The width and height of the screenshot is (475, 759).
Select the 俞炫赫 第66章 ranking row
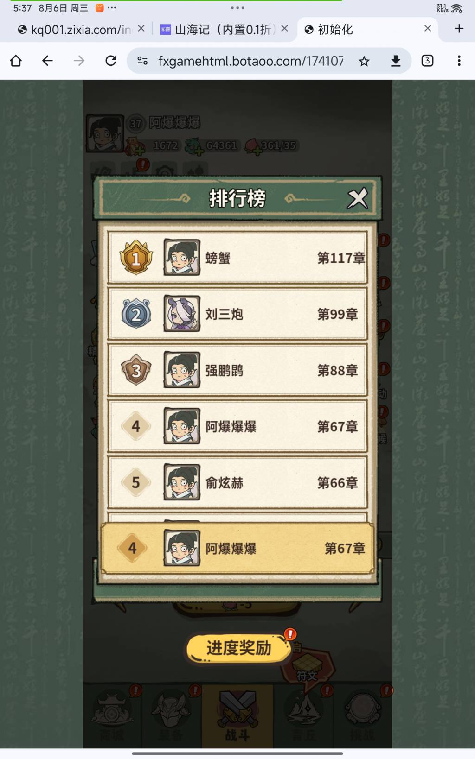coord(237,482)
